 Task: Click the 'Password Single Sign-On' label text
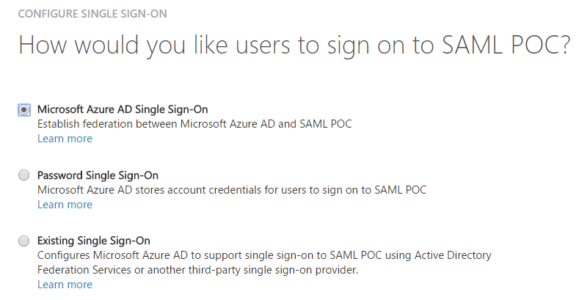point(98,175)
